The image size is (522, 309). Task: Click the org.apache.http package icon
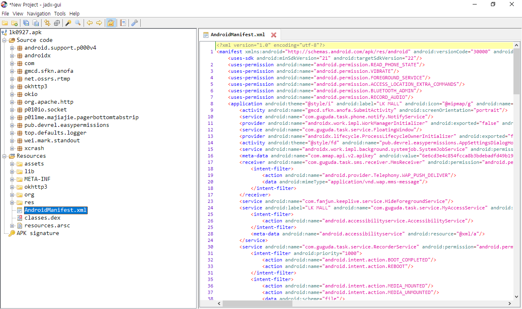coord(20,102)
